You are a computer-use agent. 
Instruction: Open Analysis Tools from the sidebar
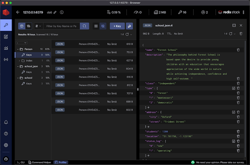6,48
